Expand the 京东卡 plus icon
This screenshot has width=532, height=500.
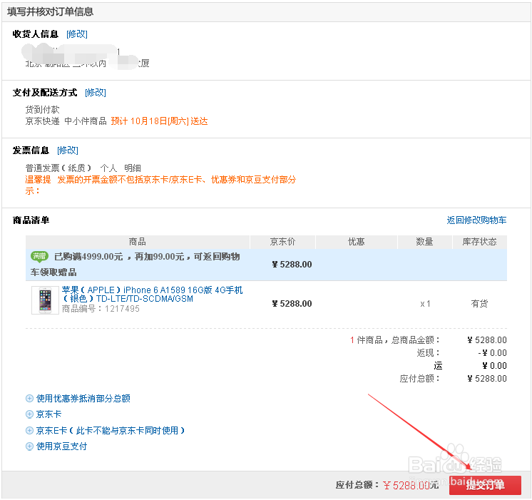click(x=29, y=414)
